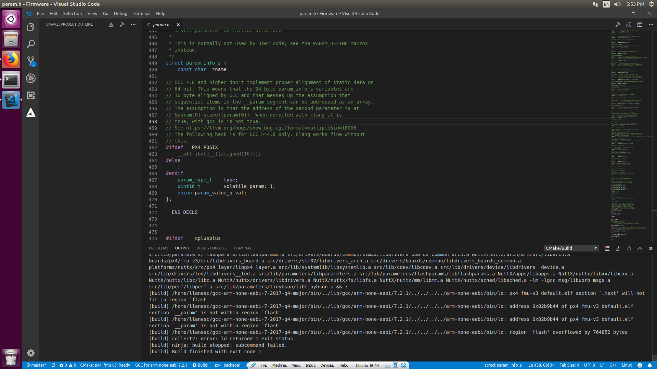Click the DEBUG CONSOLE tab in panel
The image size is (657, 369).
coord(211,248)
